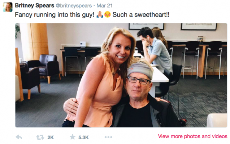The height and width of the screenshot is (144, 230).
Task: Open the Britney Spears display name link
Action: [x=35, y=6]
